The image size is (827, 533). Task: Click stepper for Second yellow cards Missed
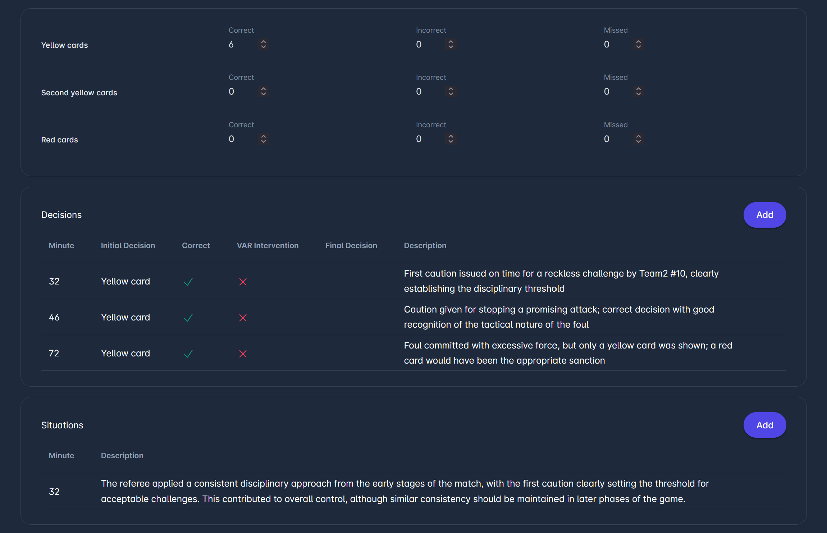point(639,91)
